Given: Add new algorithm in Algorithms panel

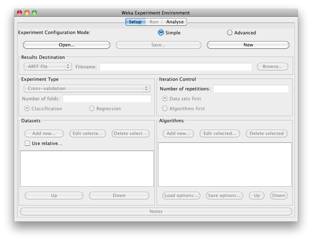Looking at the screenshot, I should (x=178, y=133).
